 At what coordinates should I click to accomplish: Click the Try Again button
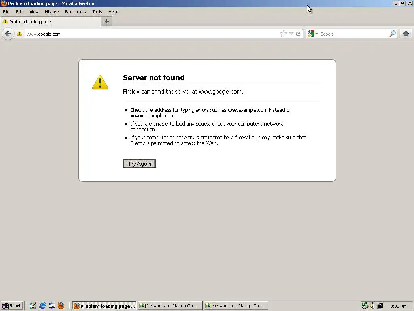(x=139, y=164)
